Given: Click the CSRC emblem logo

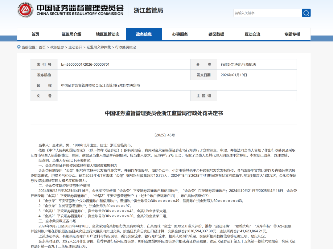Looking at the screenshot, I should (x=25, y=10).
